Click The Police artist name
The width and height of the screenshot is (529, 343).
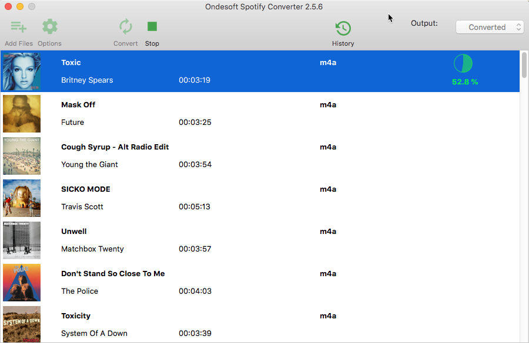79,291
